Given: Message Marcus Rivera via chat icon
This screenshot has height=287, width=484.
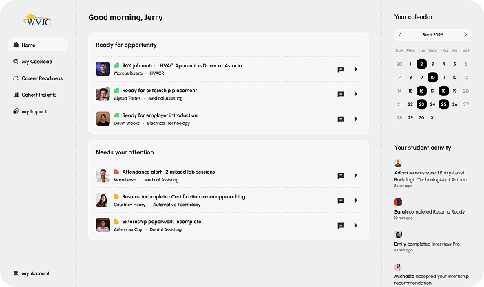Looking at the screenshot, I should pyautogui.click(x=341, y=69).
